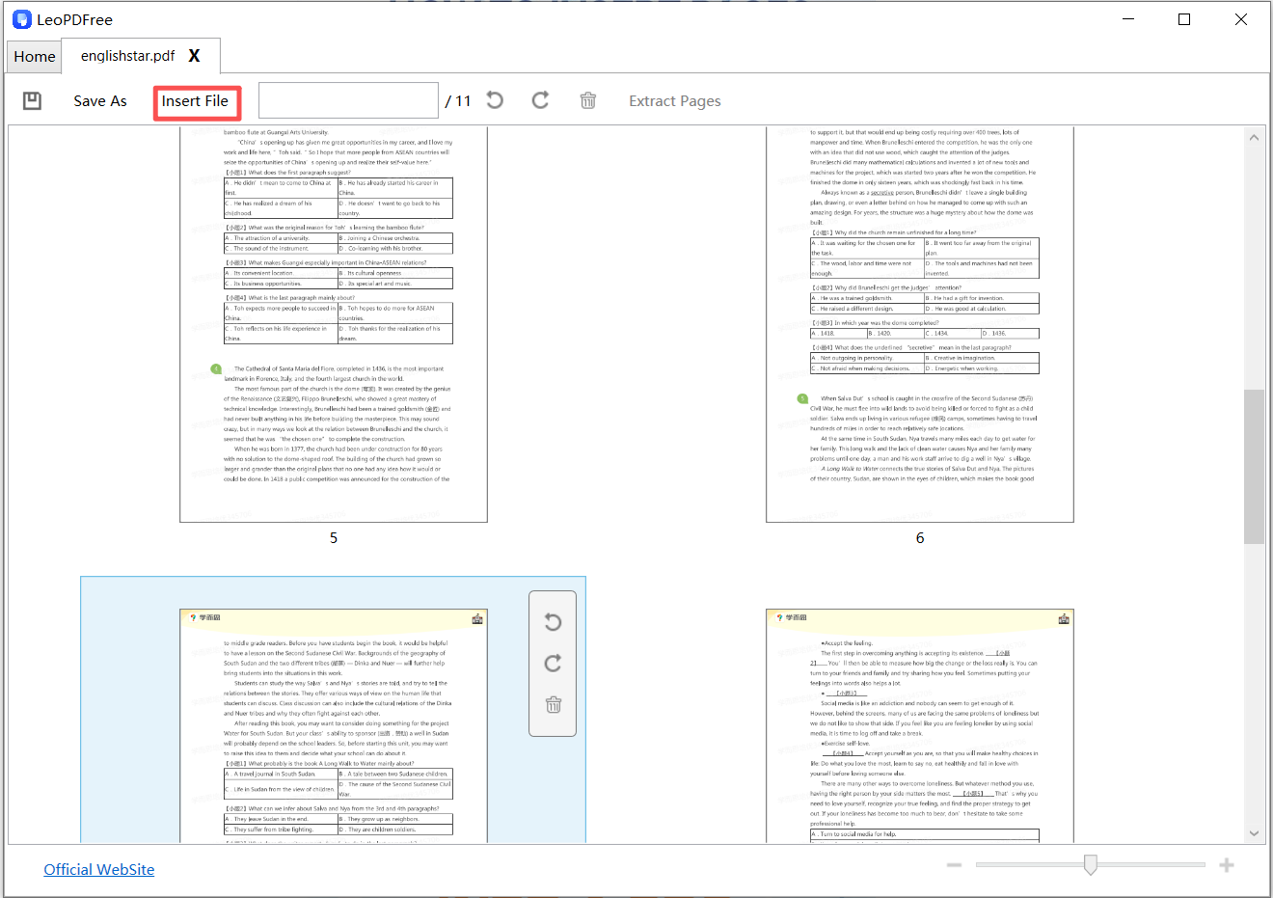Rotate the selected page counterclockwise in floating panel

tap(552, 622)
